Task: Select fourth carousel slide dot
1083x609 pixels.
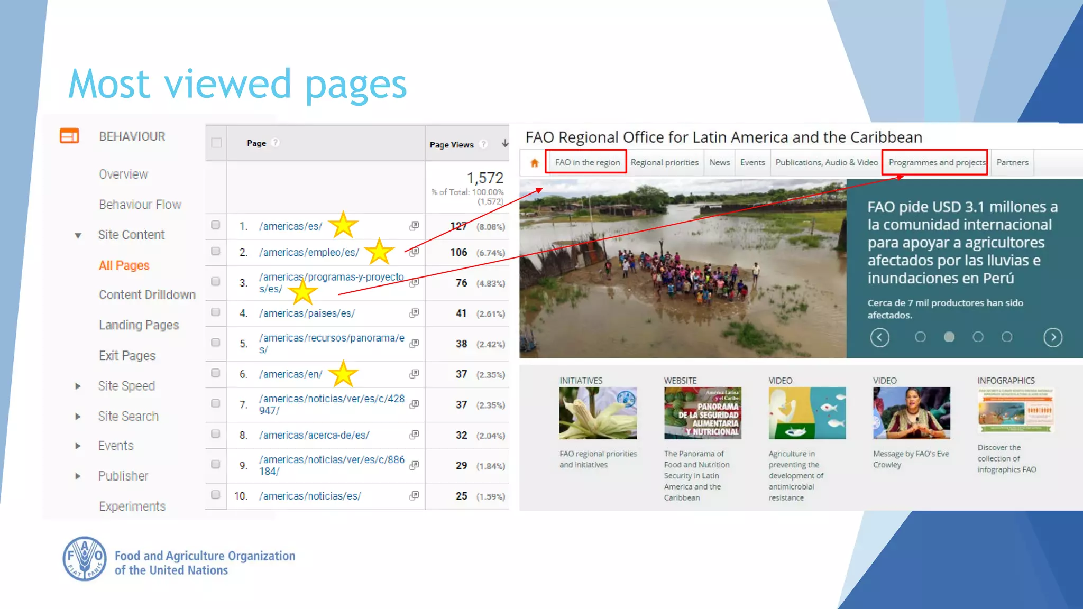Action: [1007, 337]
